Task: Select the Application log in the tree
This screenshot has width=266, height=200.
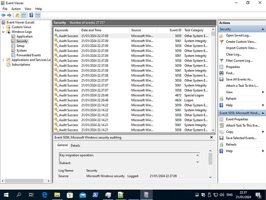Action: pyautogui.click(x=24, y=36)
